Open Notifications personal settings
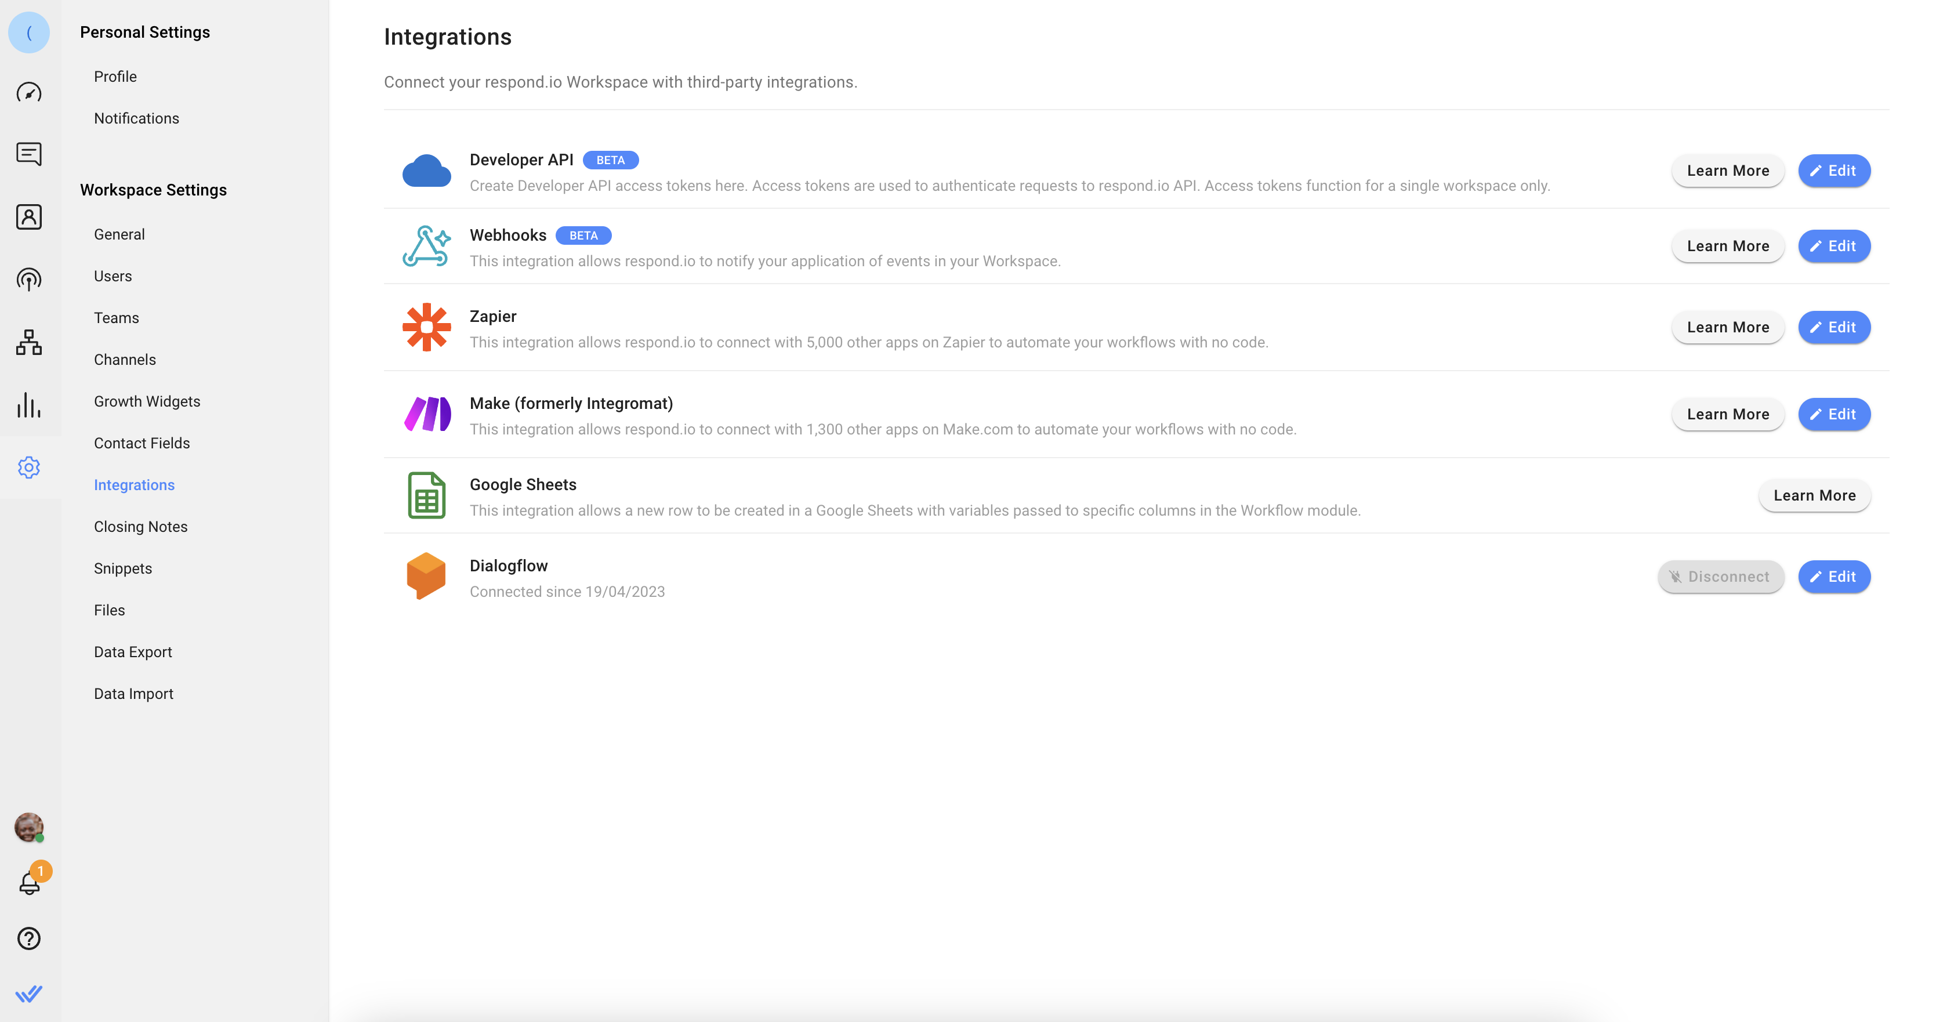 pos(136,118)
